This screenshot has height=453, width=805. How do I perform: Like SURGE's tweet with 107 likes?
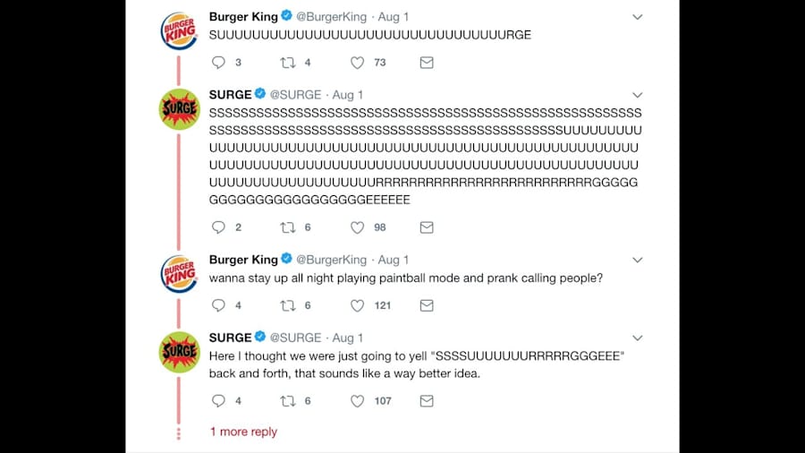point(357,401)
